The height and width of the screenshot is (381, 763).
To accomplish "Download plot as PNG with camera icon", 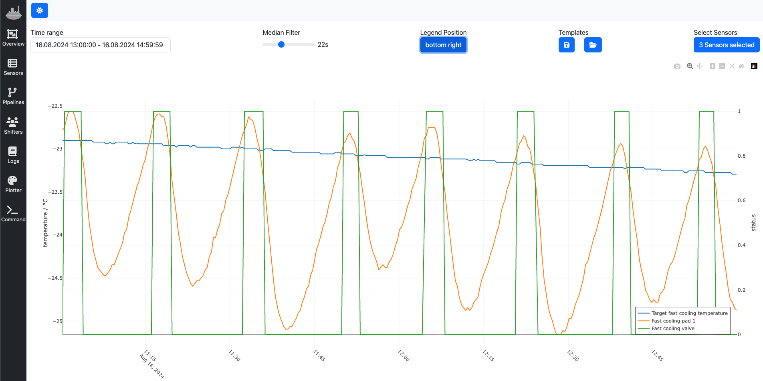I will tap(677, 66).
